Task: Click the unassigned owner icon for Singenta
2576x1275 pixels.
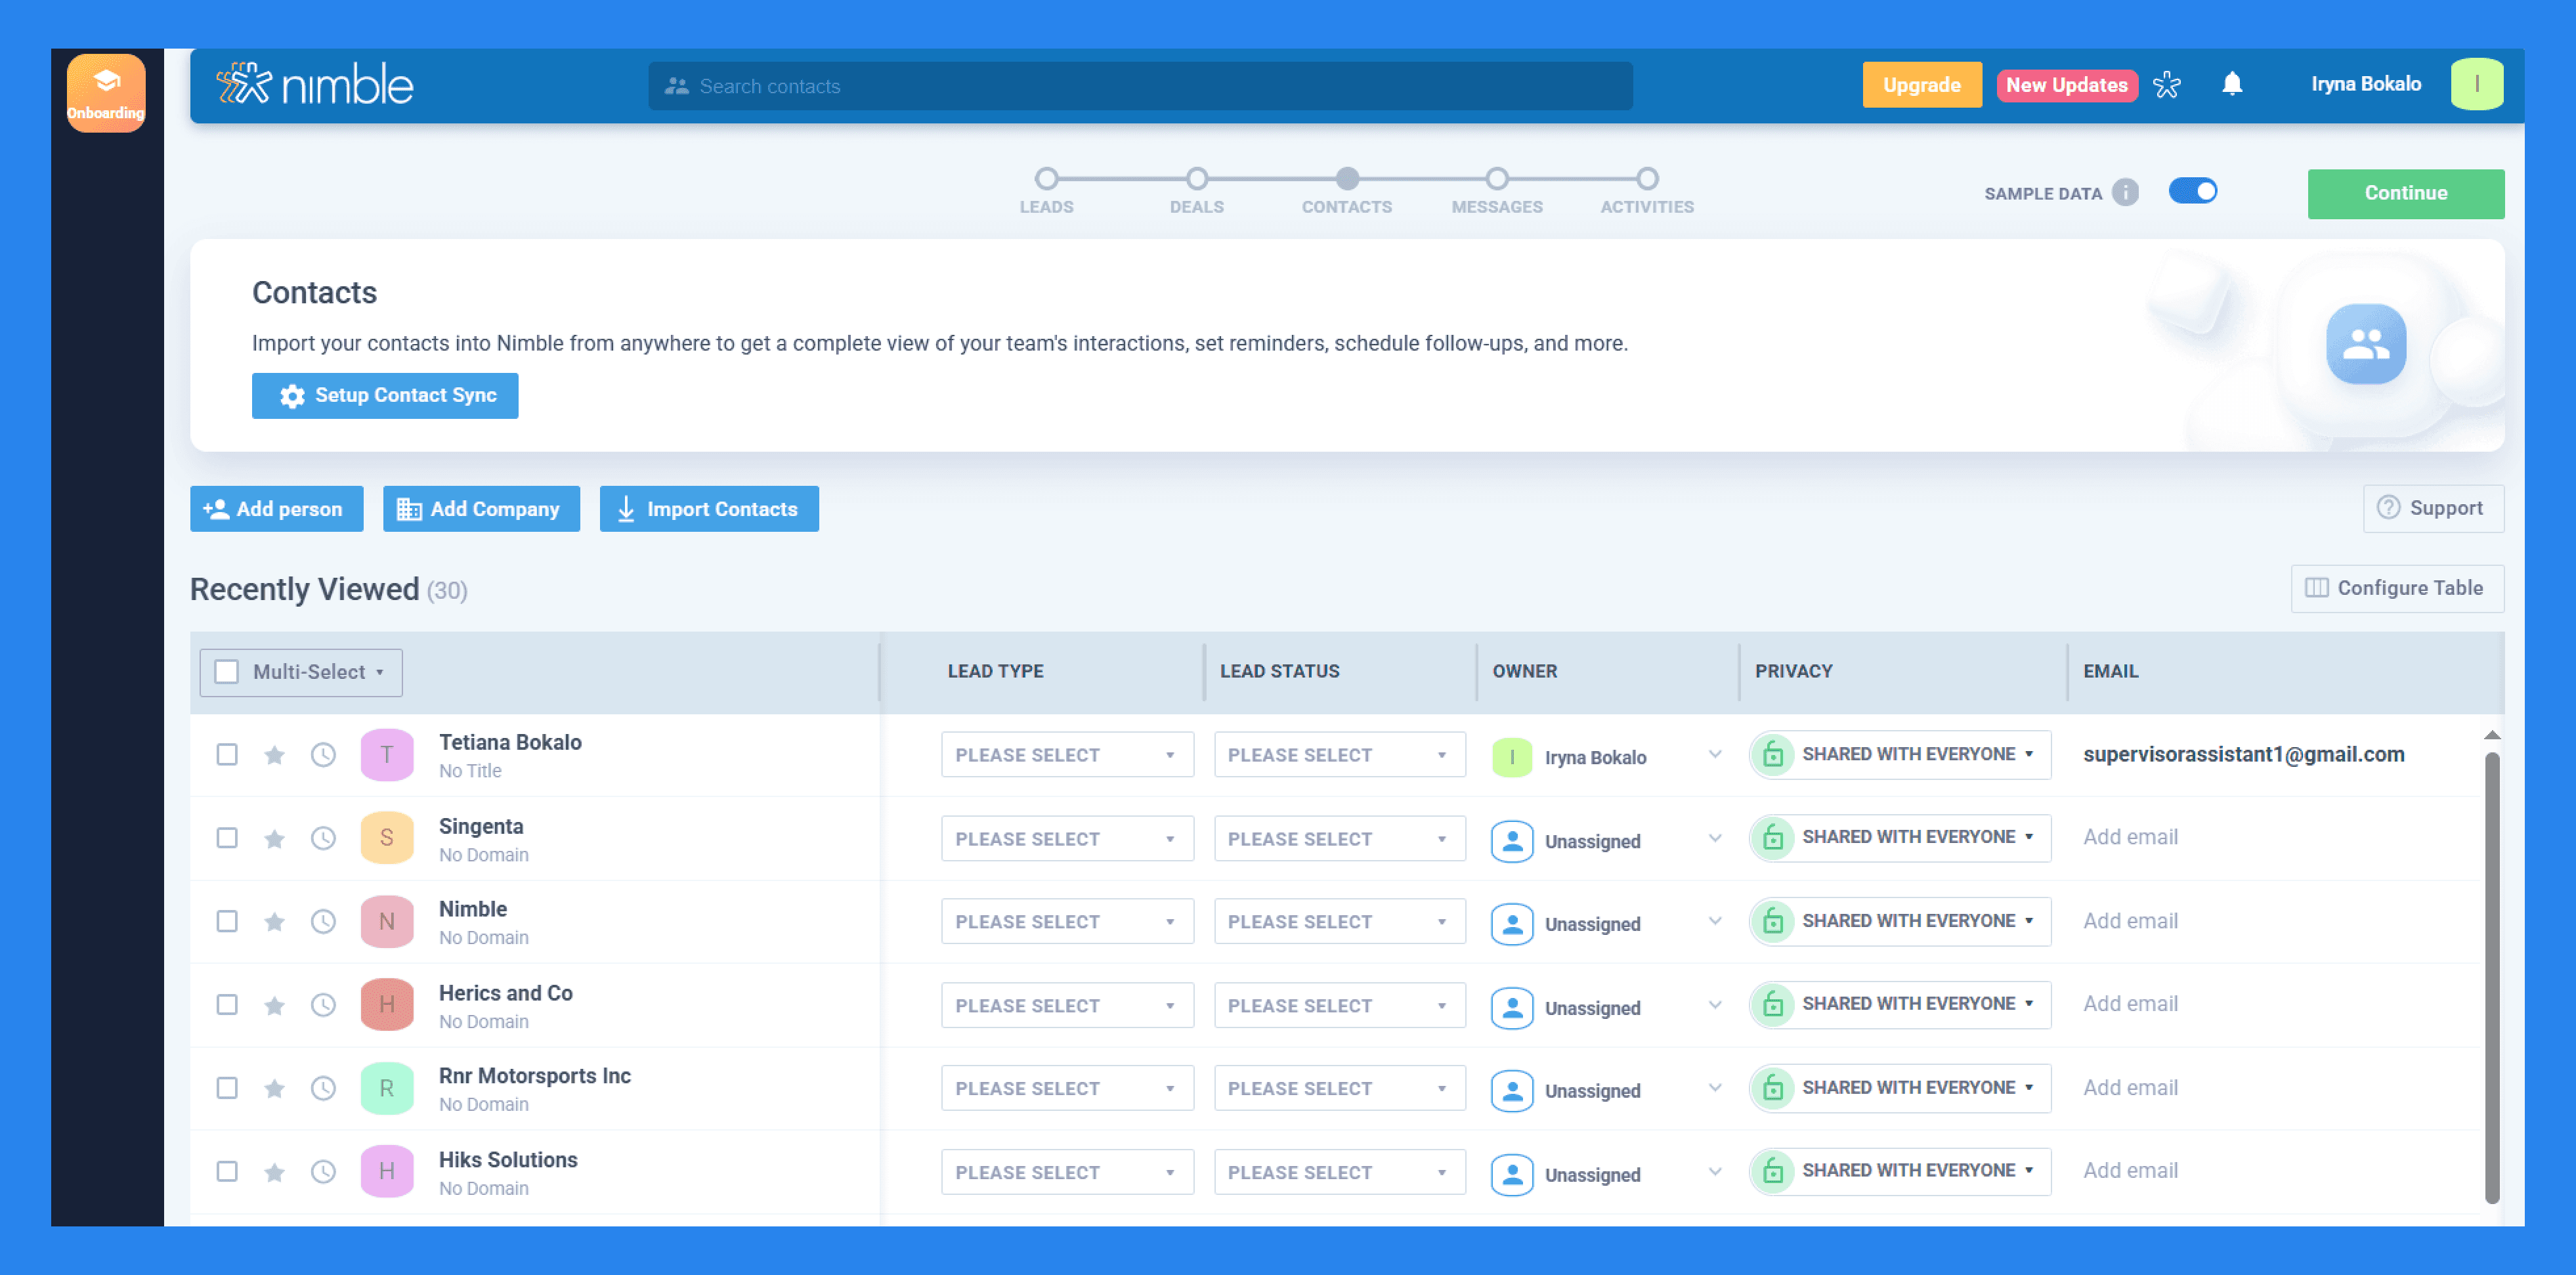Action: coord(1512,841)
